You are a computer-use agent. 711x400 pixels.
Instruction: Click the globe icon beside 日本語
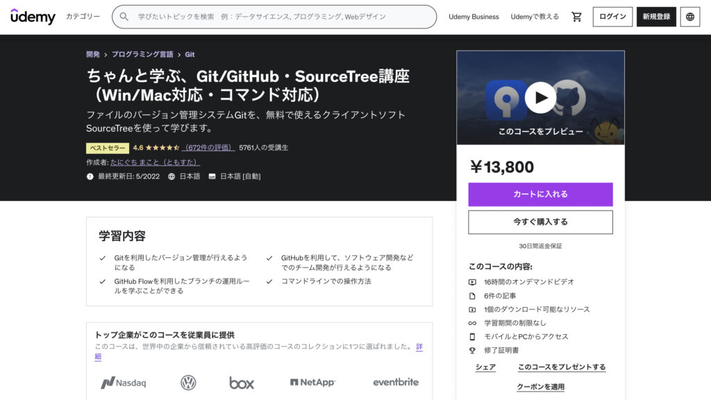coord(172,177)
